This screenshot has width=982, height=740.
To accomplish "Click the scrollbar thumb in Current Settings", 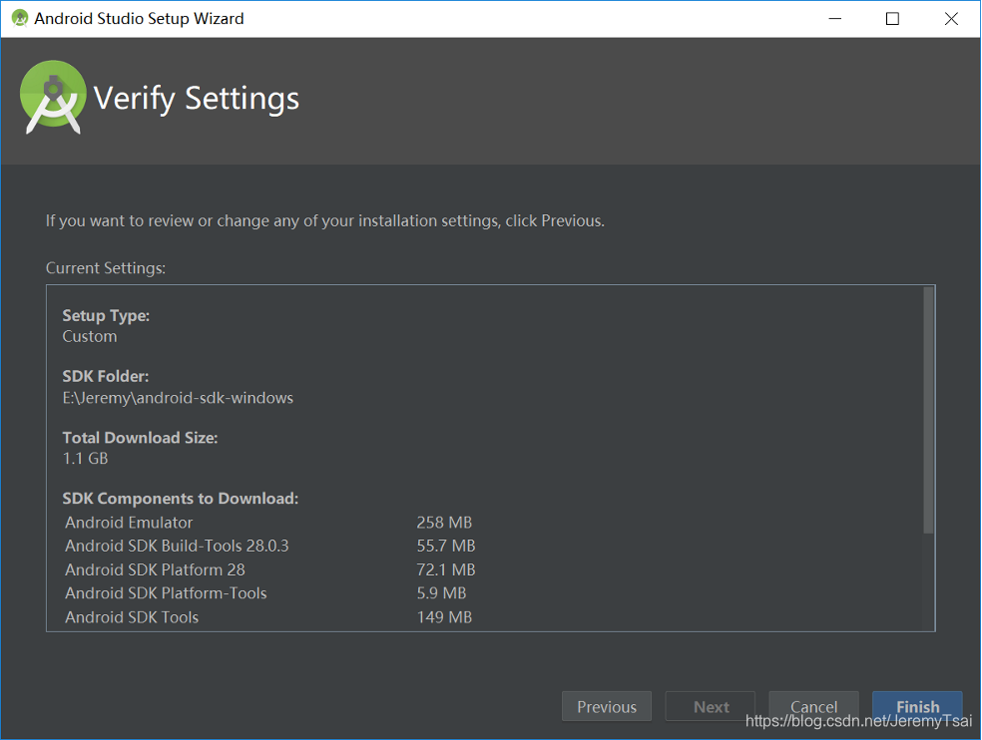I will [928, 410].
